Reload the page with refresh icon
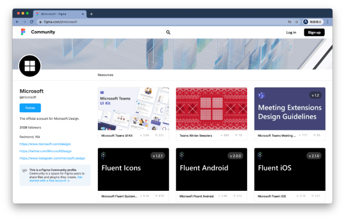The width and height of the screenshot is (345, 220). [x=31, y=21]
